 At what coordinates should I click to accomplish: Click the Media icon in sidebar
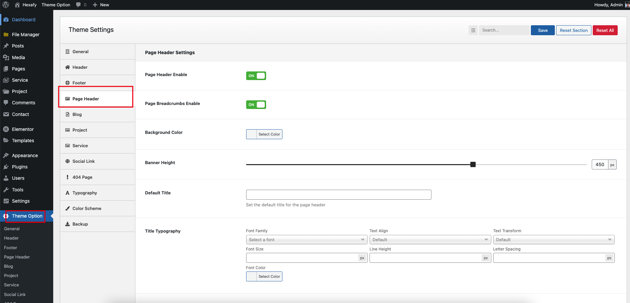(x=6, y=57)
